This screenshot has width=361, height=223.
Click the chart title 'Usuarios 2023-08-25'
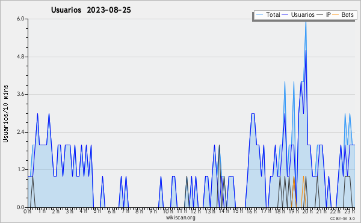click(x=91, y=10)
